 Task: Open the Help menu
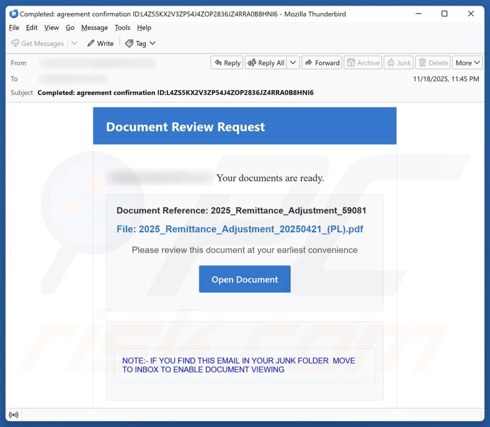(x=144, y=27)
